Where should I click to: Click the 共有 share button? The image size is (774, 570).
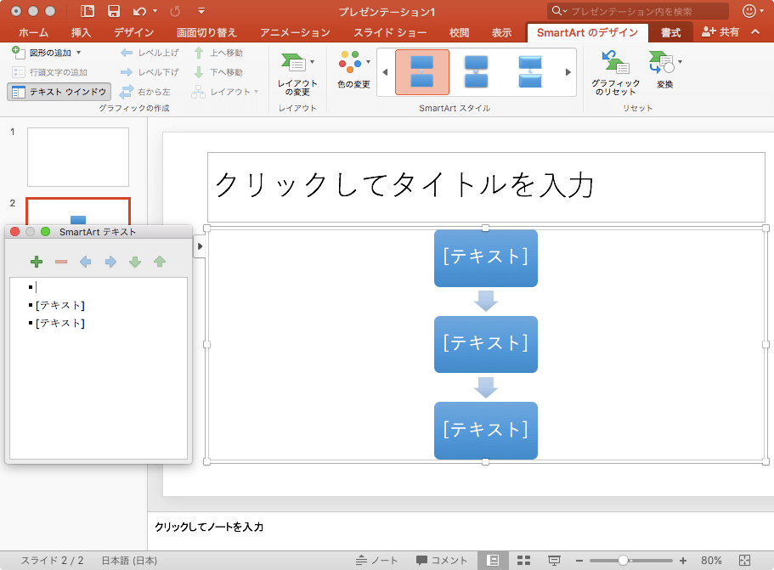click(720, 32)
